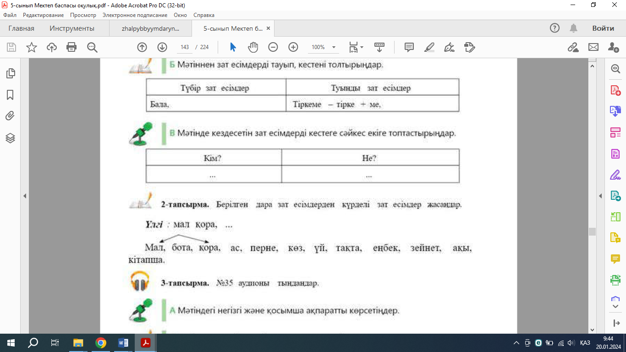The image size is (626, 352).
Task: Open Microsoft Word from the taskbar
Action: (x=123, y=342)
